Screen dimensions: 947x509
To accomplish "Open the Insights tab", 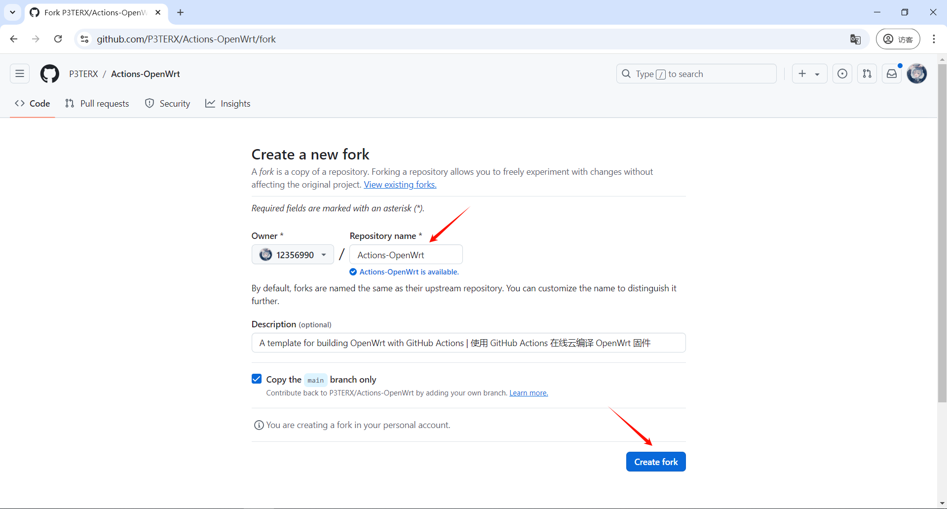I will (x=228, y=104).
